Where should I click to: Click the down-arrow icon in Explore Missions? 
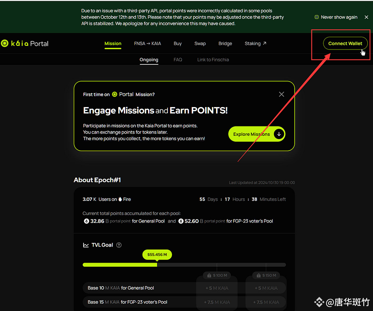pos(279,134)
